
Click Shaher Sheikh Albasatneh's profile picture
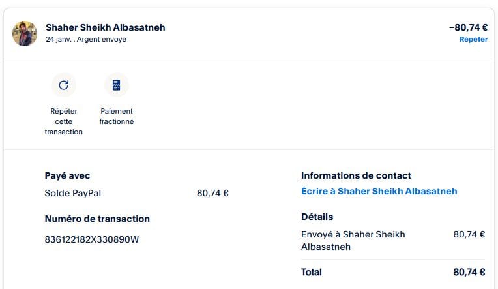tap(25, 33)
